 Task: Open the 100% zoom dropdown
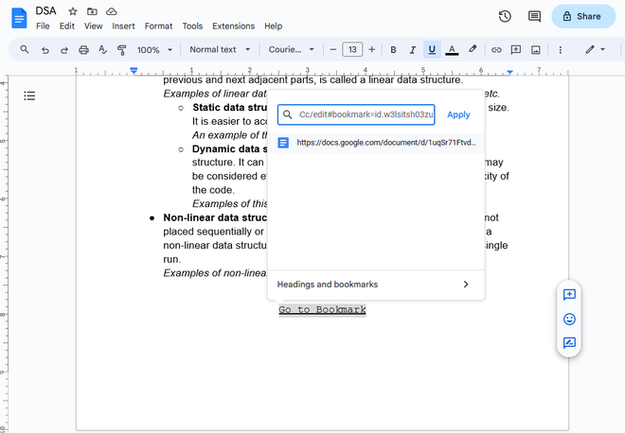click(154, 50)
